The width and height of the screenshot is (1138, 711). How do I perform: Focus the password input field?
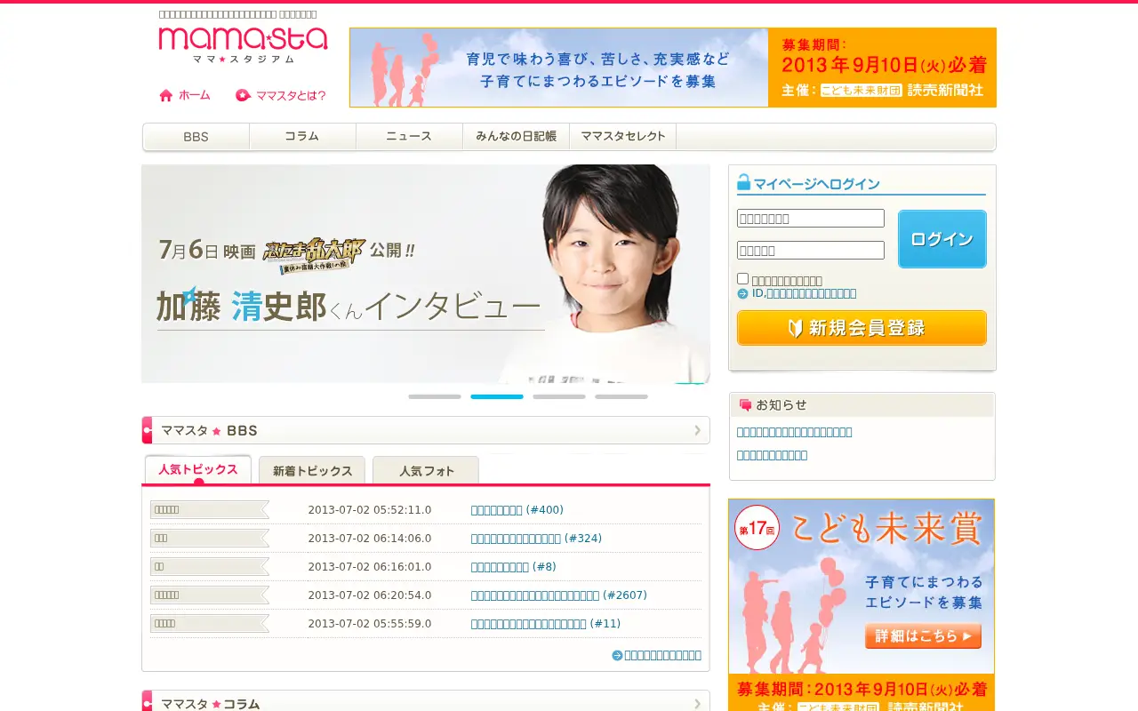coord(811,251)
